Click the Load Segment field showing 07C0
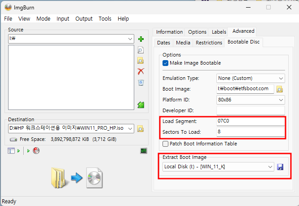 click(x=251, y=121)
